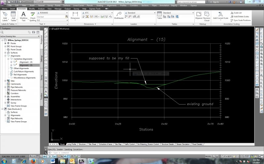Open the annotation scale 1"=10' dropdown

(226, 156)
